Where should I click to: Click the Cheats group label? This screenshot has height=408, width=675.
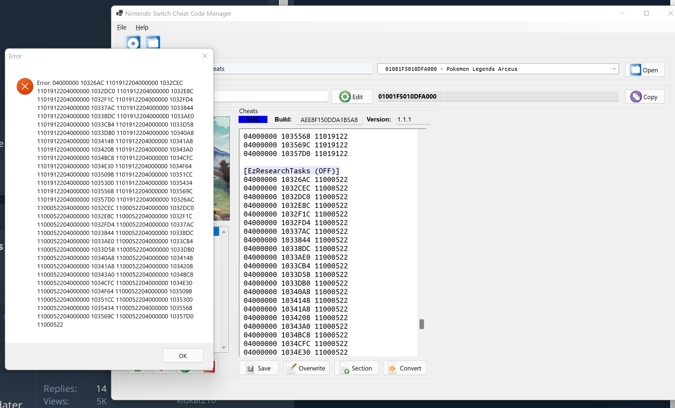pyautogui.click(x=248, y=111)
